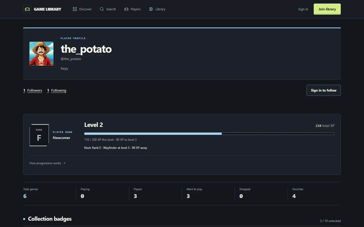This screenshot has height=227, width=364.
Task: Click the Sign in to follow button
Action: [324, 90]
